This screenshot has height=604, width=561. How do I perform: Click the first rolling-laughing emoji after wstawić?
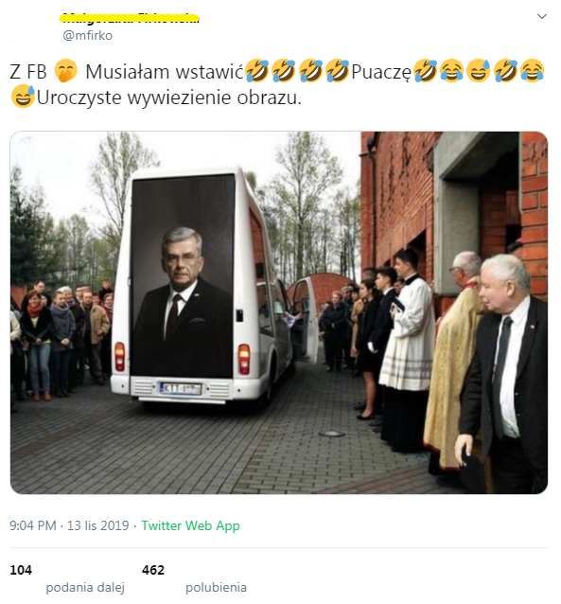pyautogui.click(x=256, y=71)
